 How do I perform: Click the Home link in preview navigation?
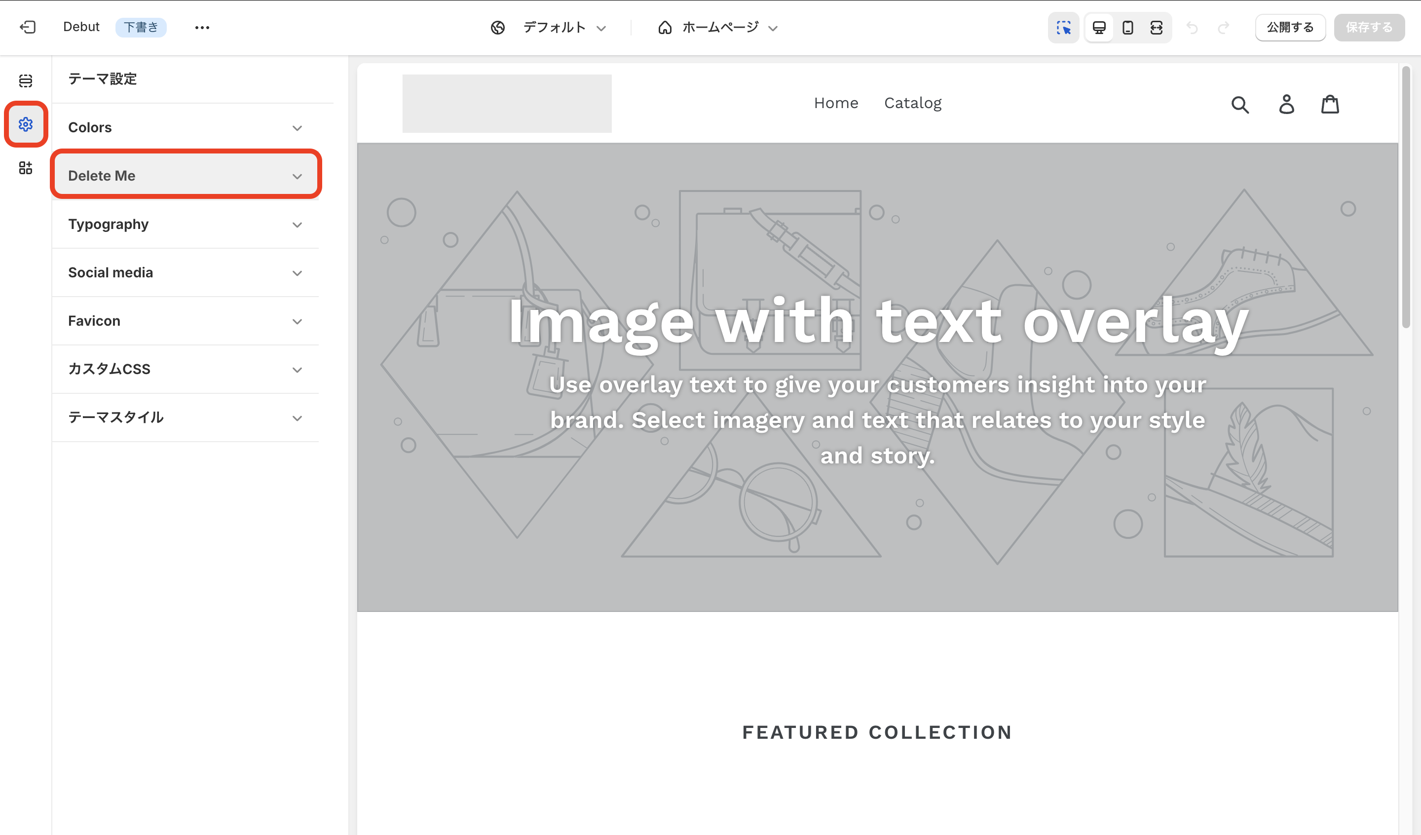pos(836,103)
